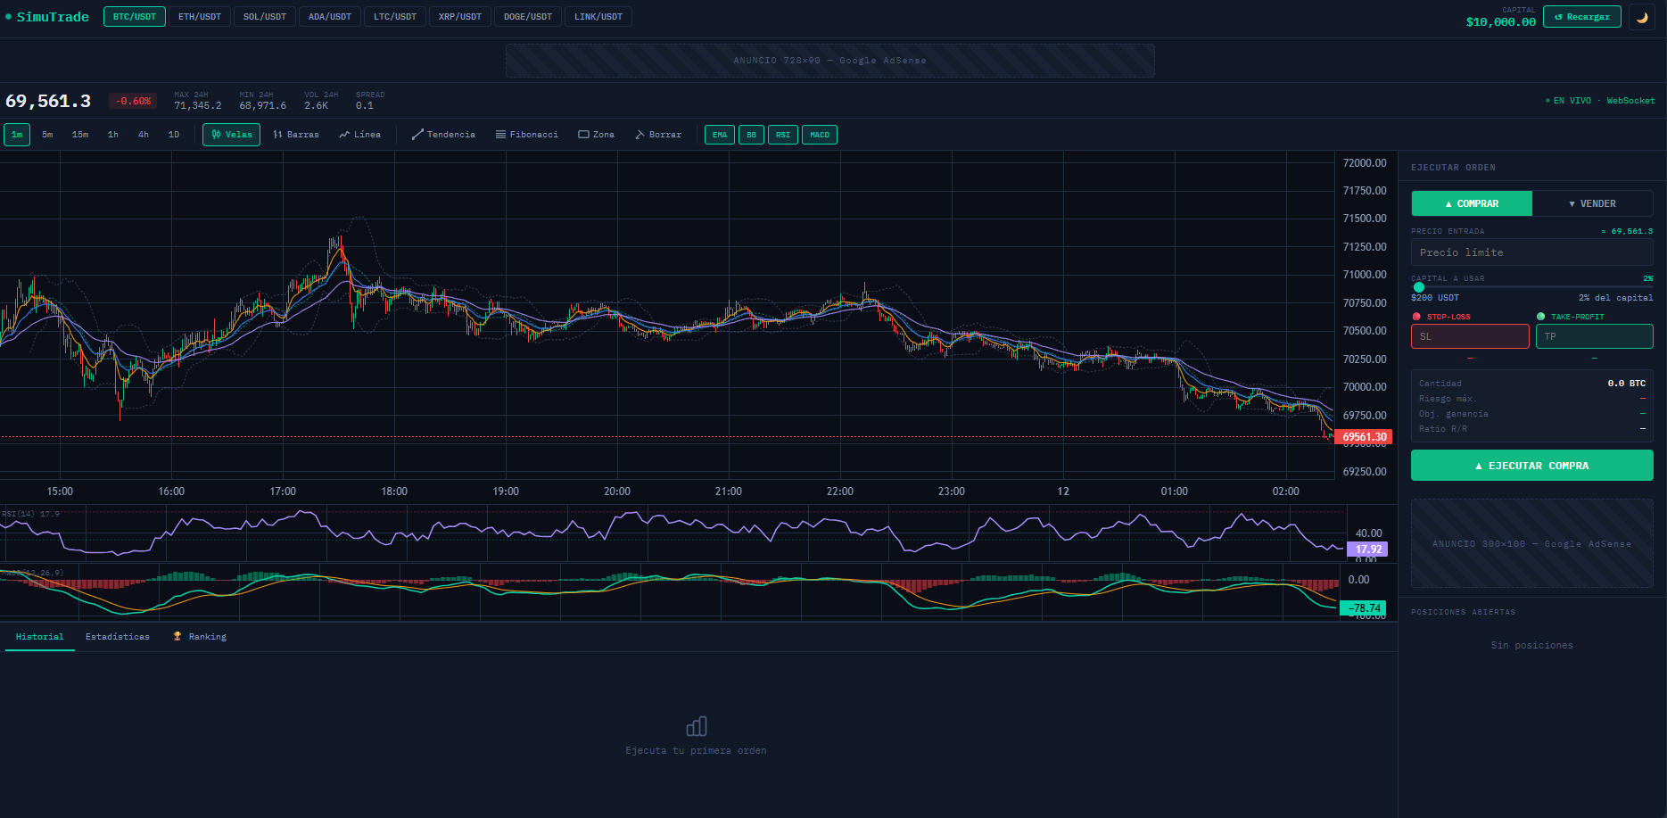Open the Fibonacci drawing tool
The height and width of the screenshot is (818, 1667).
coord(527,134)
